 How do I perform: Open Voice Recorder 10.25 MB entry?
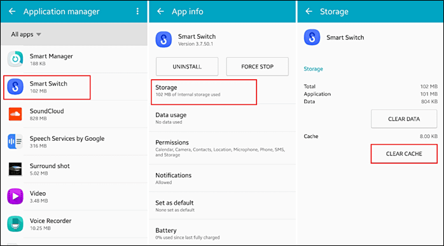[74, 224]
